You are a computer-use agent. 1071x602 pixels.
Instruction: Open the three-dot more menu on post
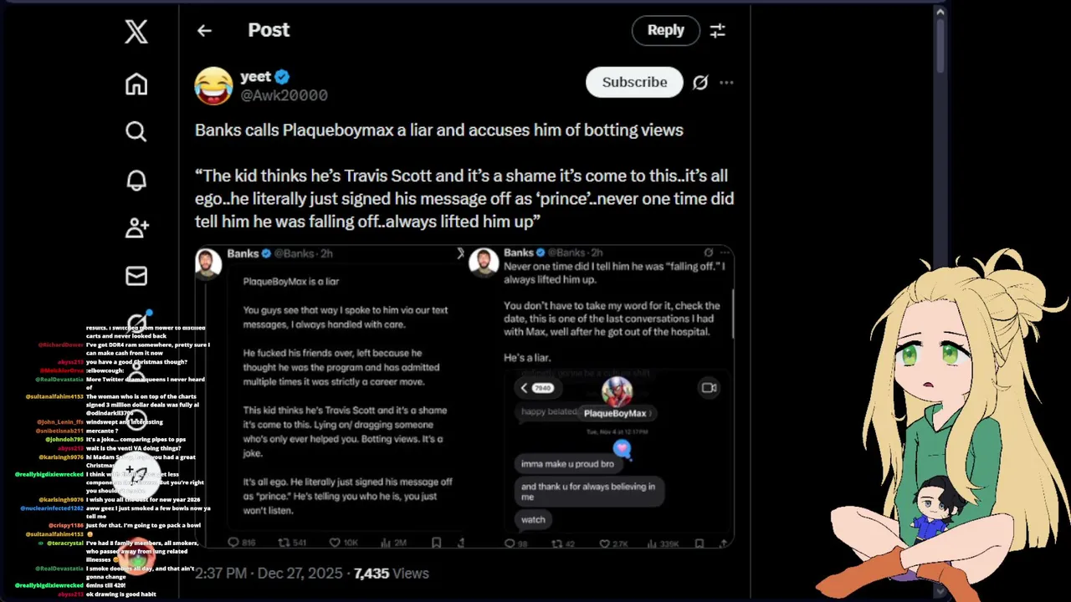726,82
